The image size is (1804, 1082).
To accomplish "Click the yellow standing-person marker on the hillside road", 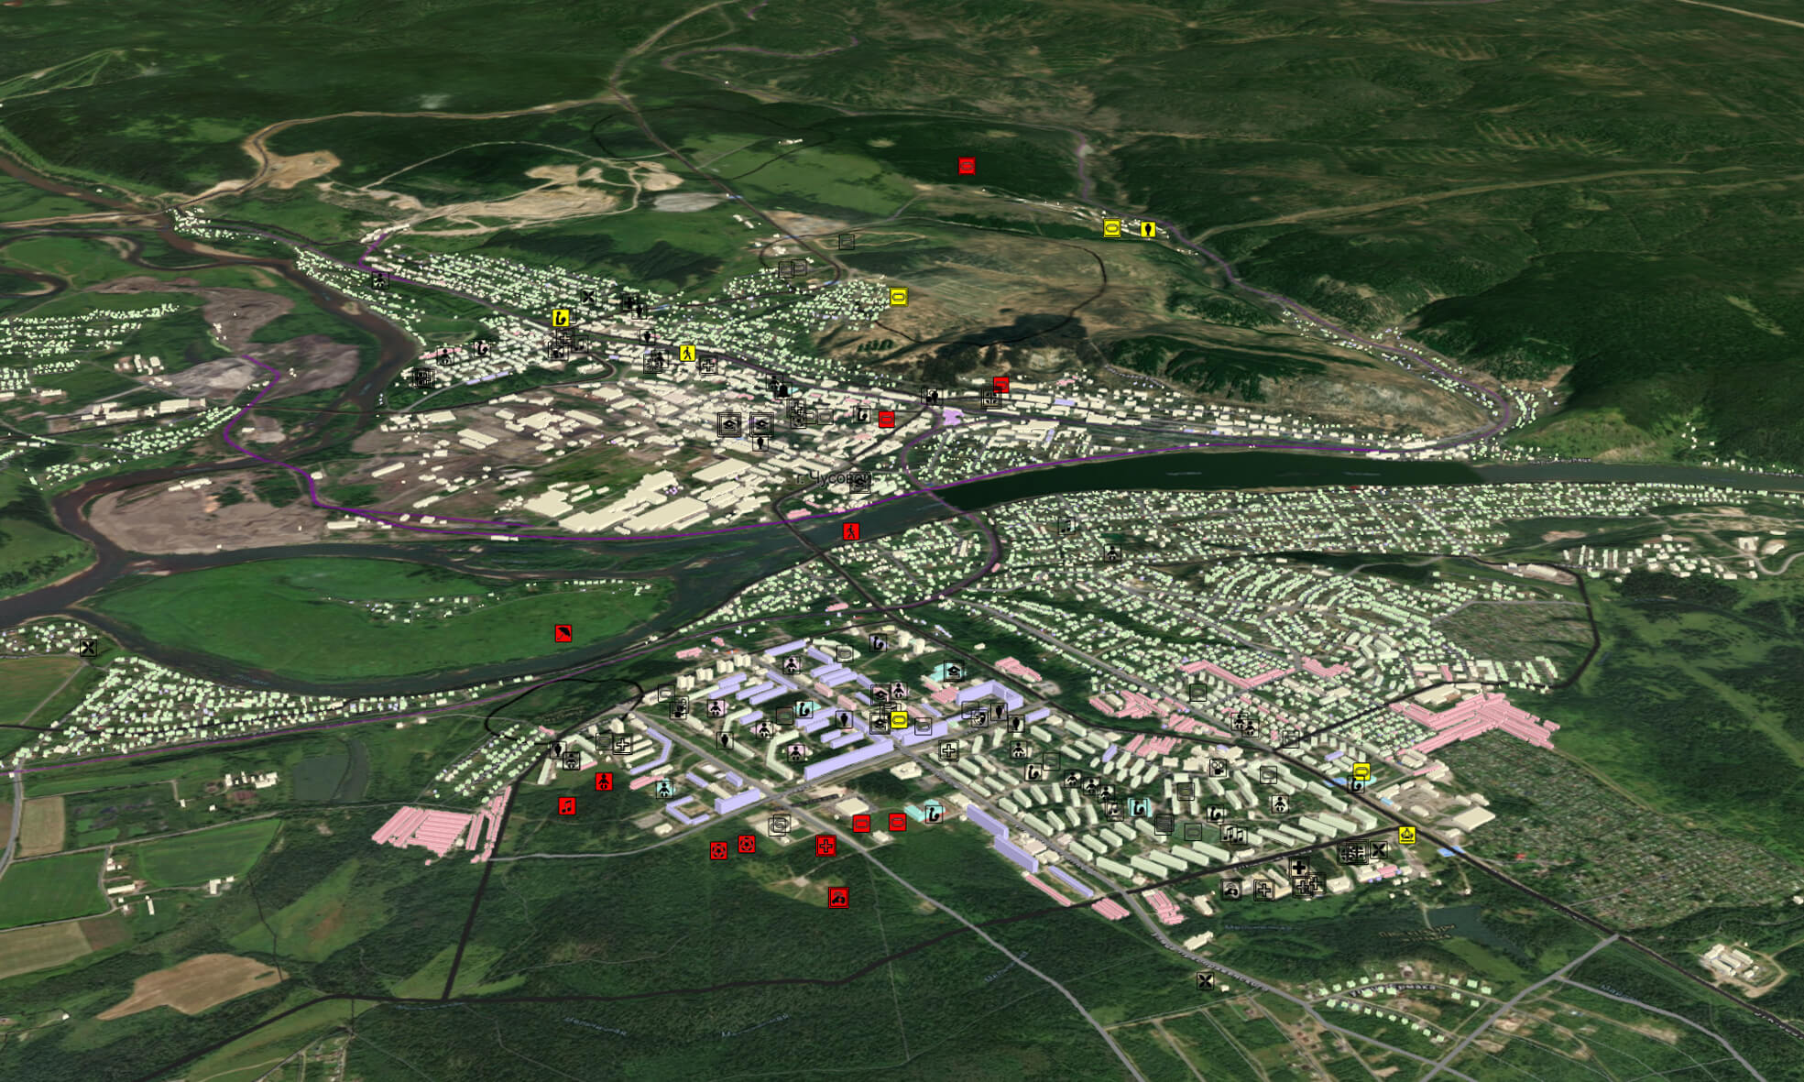I will (1148, 228).
